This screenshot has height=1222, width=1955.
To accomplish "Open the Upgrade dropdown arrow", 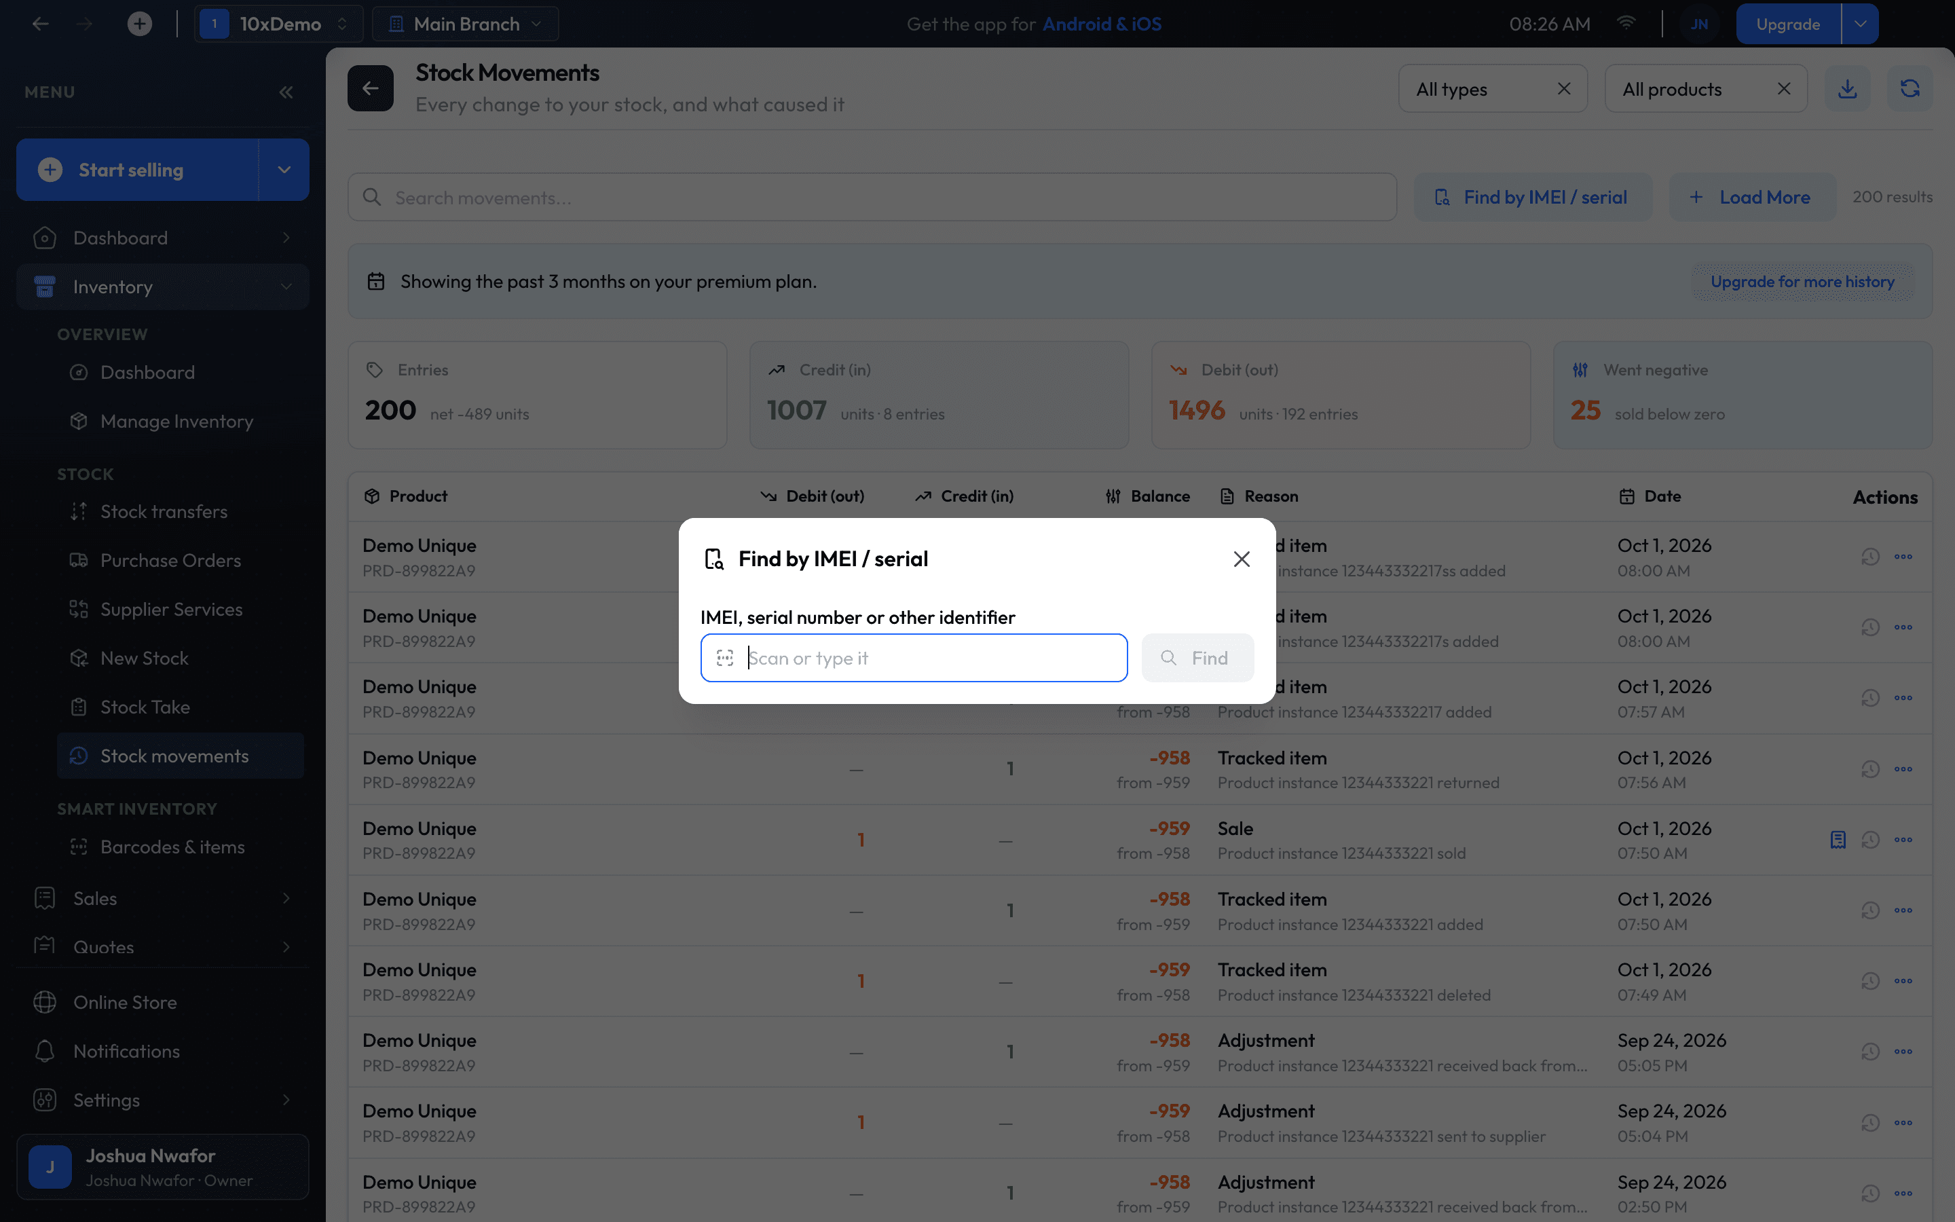I will [x=1860, y=24].
